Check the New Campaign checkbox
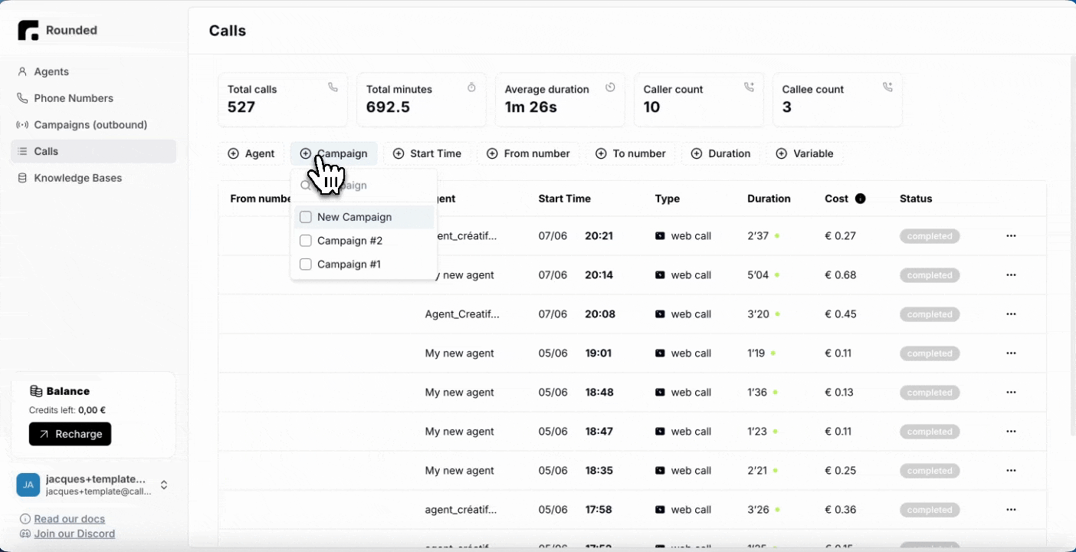Viewport: 1076px width, 552px height. coord(306,217)
